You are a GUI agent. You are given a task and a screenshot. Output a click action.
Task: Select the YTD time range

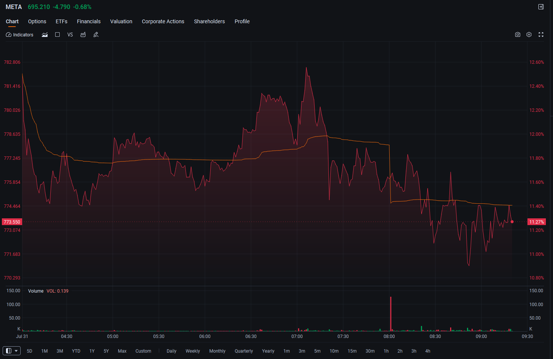click(76, 351)
